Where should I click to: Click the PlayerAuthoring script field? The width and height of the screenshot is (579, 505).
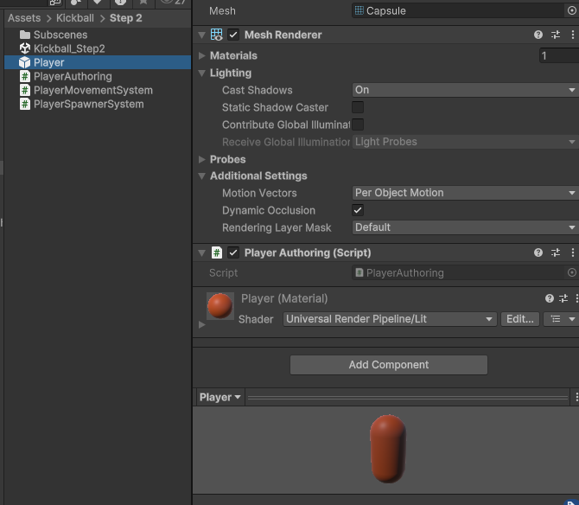click(x=459, y=272)
